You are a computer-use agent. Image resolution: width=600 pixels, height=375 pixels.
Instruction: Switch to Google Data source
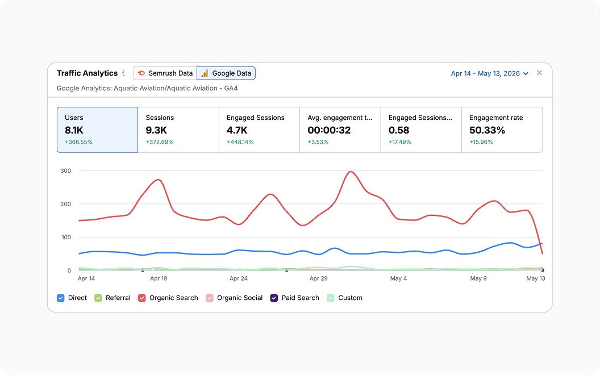226,73
